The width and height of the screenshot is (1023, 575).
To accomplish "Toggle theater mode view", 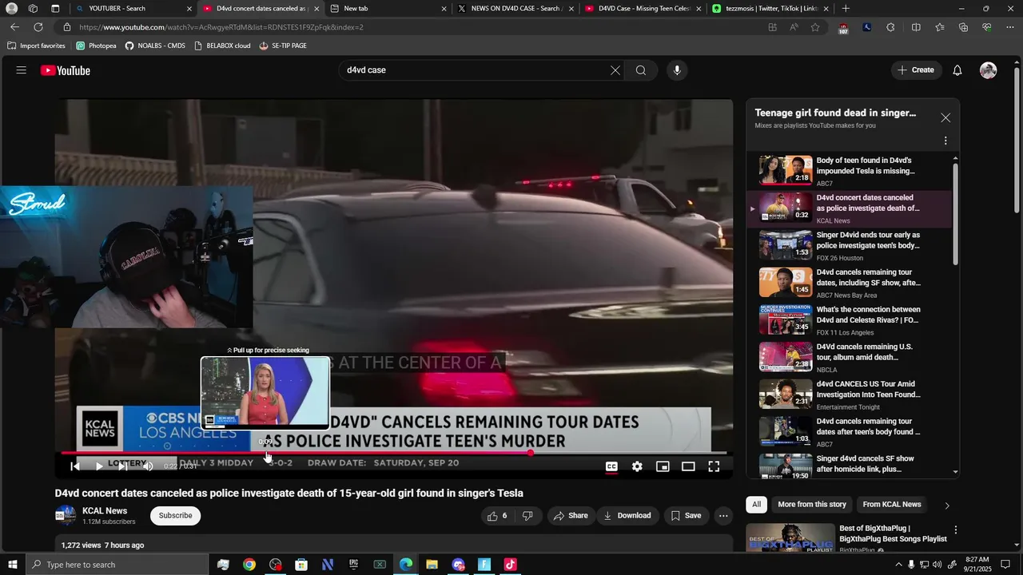I will [688, 466].
